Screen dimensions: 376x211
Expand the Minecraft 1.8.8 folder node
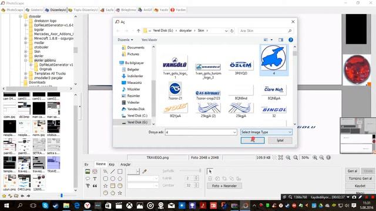click(x=25, y=38)
